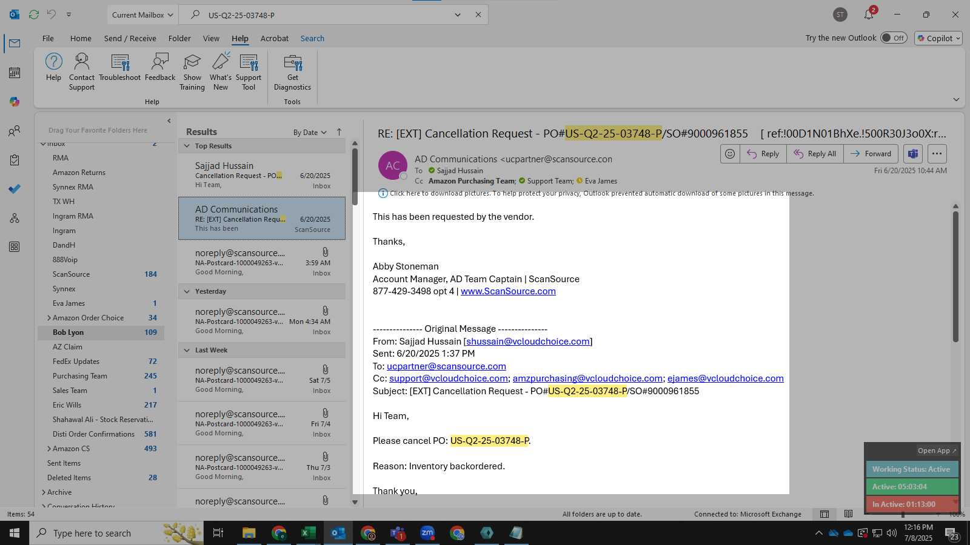Open the Help ribbon button

click(53, 67)
